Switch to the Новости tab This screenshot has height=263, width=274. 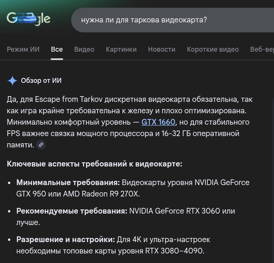coord(162,49)
